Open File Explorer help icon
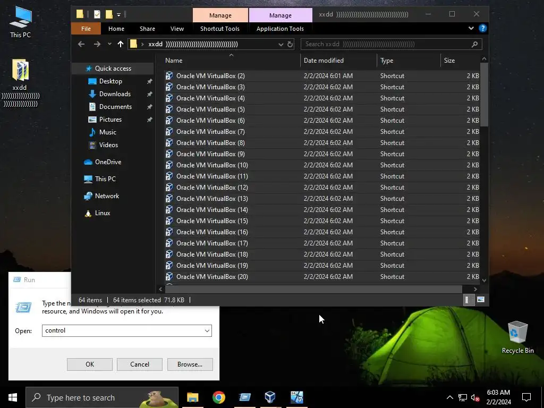This screenshot has height=408, width=544. [482, 29]
